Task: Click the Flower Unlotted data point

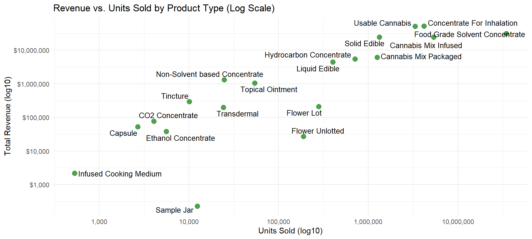Action: click(303, 136)
